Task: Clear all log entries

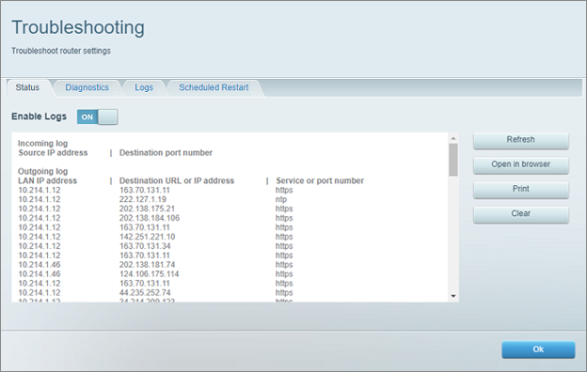Action: coord(521,214)
